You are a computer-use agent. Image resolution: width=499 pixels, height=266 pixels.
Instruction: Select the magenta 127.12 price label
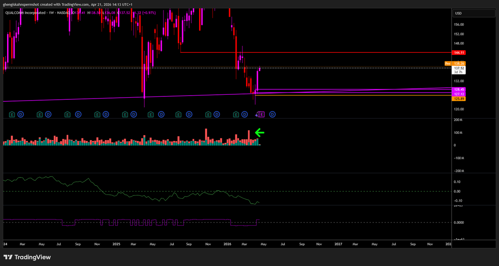pos(459,94)
